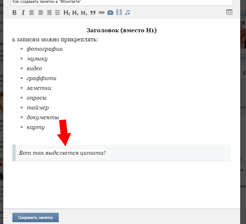Click the list item граффити
This screenshot has width=246, height=224.
(41, 78)
